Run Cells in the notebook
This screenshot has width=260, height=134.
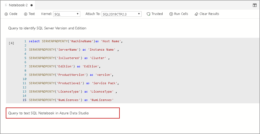pos(179,14)
